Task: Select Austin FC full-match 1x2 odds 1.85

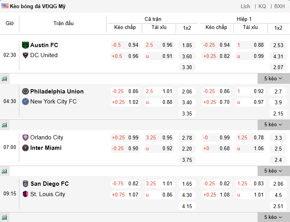Action: click(187, 45)
